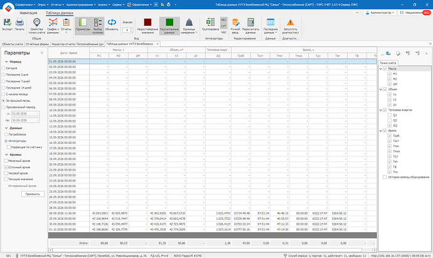Click the Точки учёта tab
The width and height of the screenshot is (433, 258).
click(388, 63)
